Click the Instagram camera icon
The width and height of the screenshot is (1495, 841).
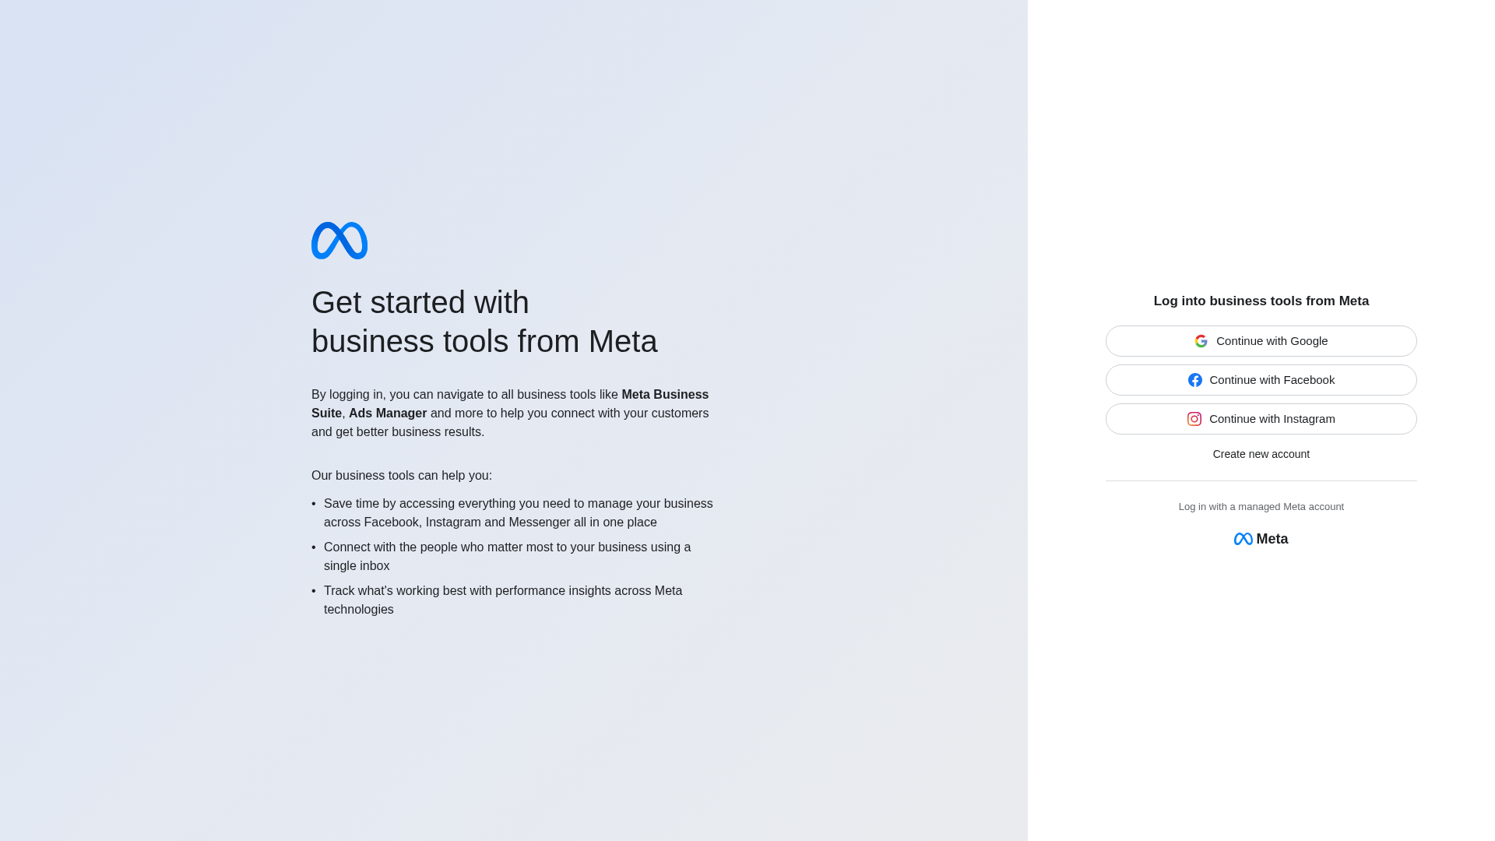pos(1194,419)
